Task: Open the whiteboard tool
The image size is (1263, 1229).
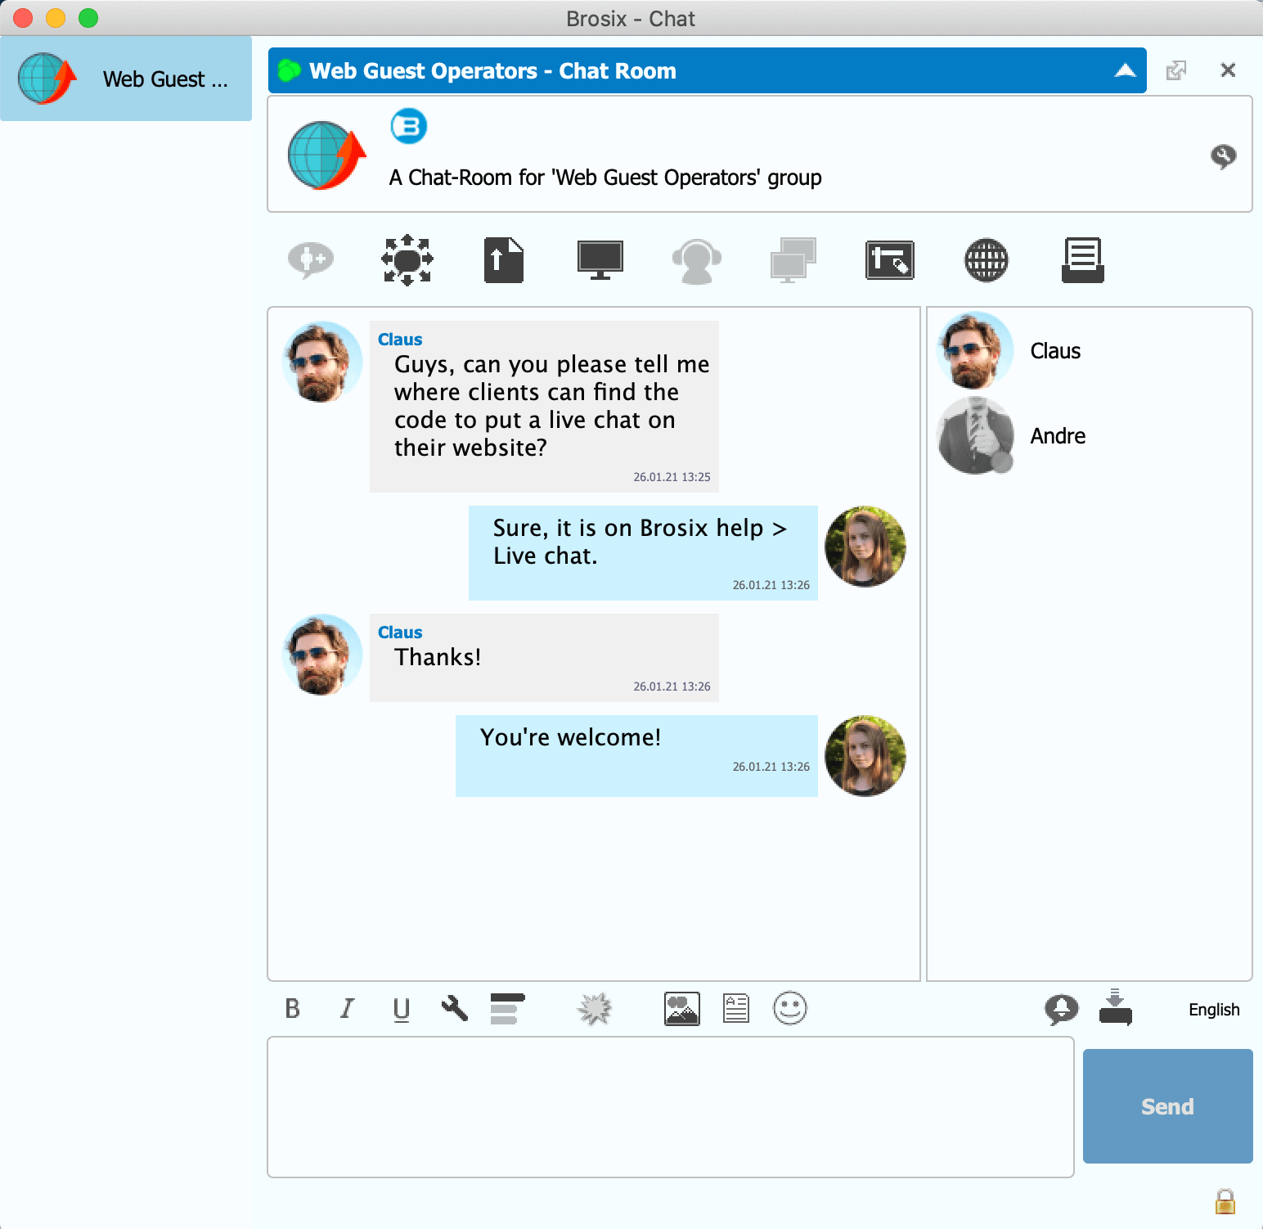Action: [889, 260]
